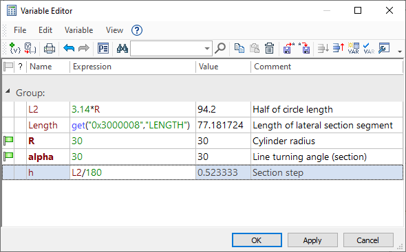Click comment Length of lateral section segment

click(323, 126)
